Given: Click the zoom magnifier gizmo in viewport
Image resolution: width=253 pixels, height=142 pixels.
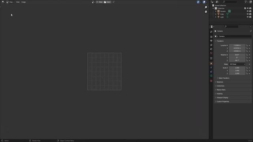Looking at the screenshot, I should (x=206, y=7).
